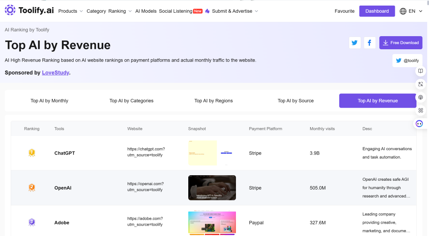Switch to the Top AI by Regions tab

pos(213,101)
